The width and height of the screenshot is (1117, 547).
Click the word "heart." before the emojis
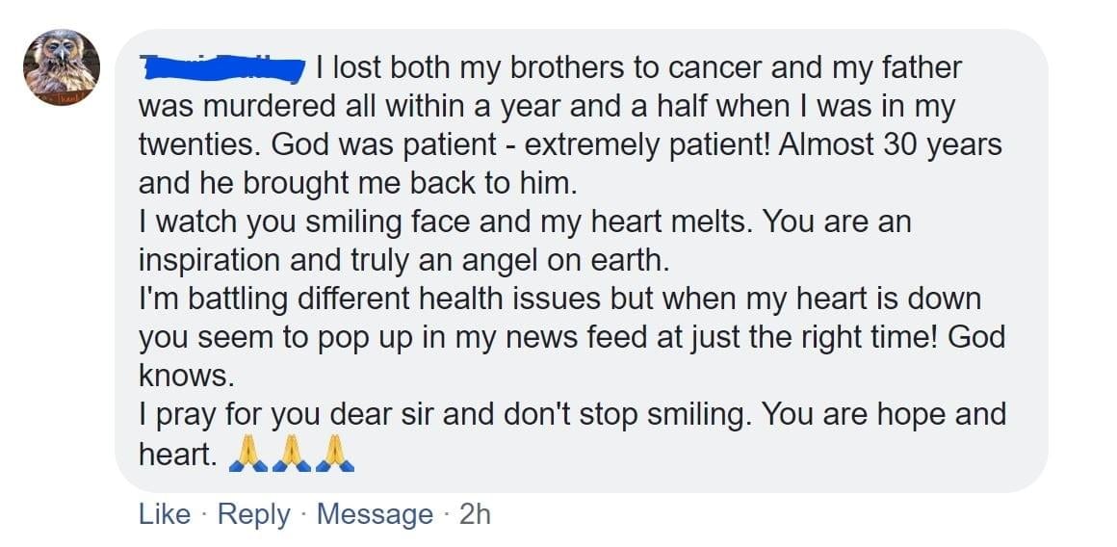pos(178,454)
